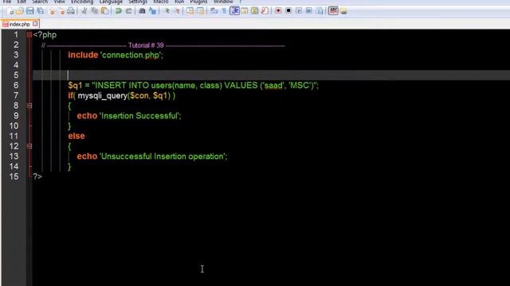
Task: Toggle the ABC spell-check button
Action: [x=333, y=11]
